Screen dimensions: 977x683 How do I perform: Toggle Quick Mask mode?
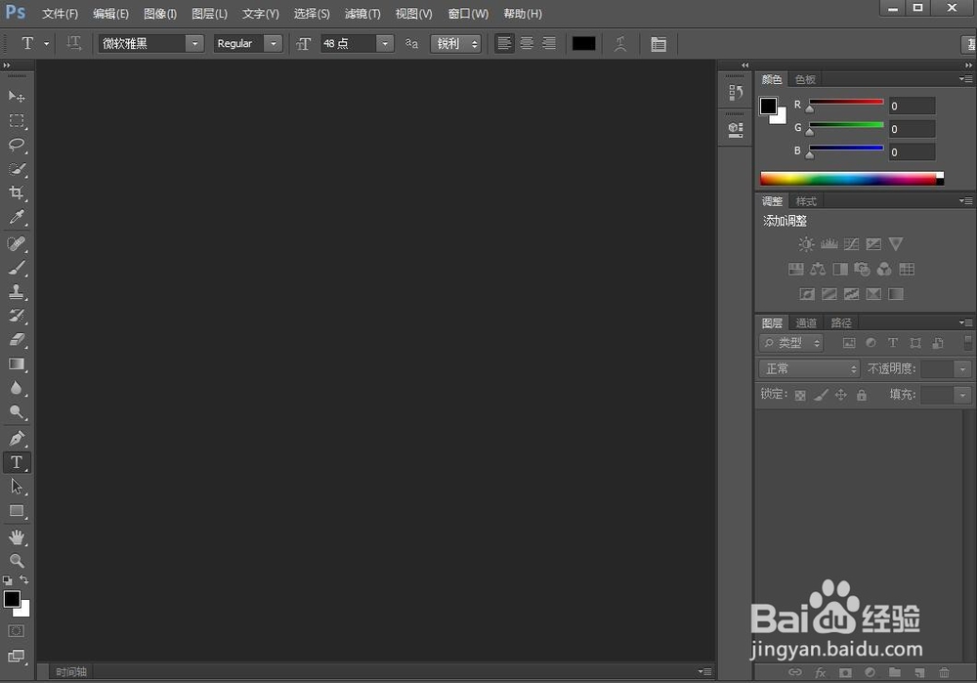[17, 631]
